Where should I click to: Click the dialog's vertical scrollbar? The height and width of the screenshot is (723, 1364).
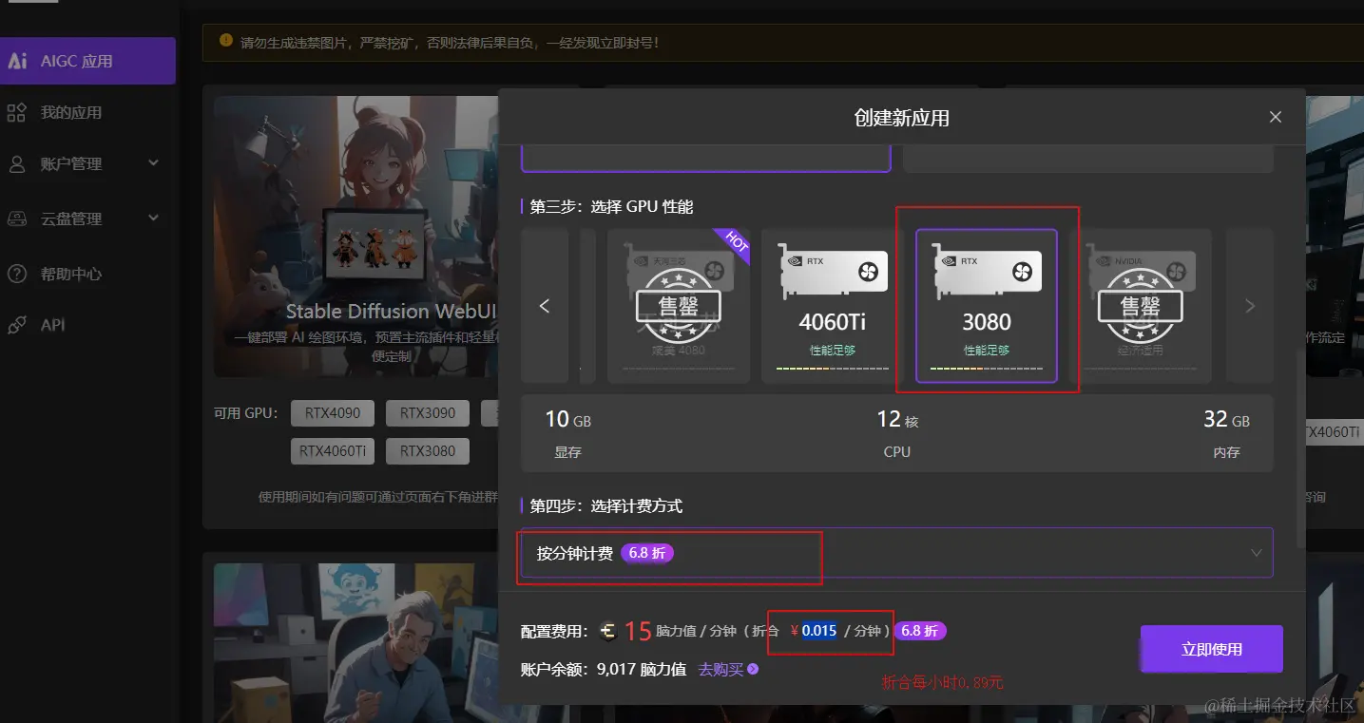point(1298,447)
